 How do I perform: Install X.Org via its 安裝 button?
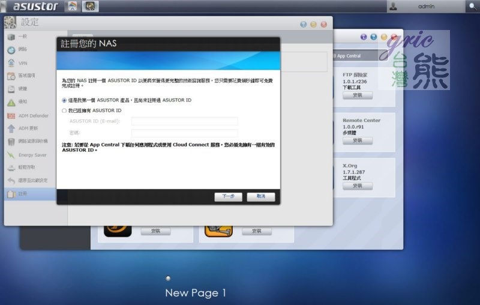[x=358, y=186]
